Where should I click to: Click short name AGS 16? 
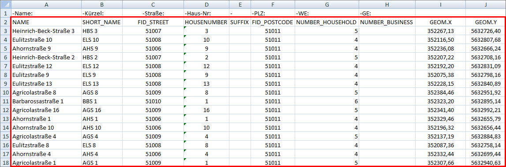coord(101,110)
